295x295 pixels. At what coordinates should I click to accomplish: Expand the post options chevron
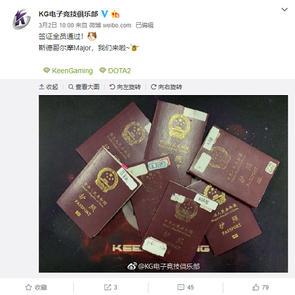pyautogui.click(x=285, y=9)
